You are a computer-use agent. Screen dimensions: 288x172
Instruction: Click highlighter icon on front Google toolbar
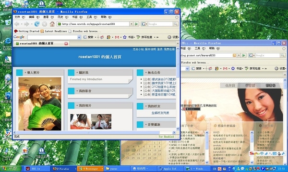[x=102, y=37]
